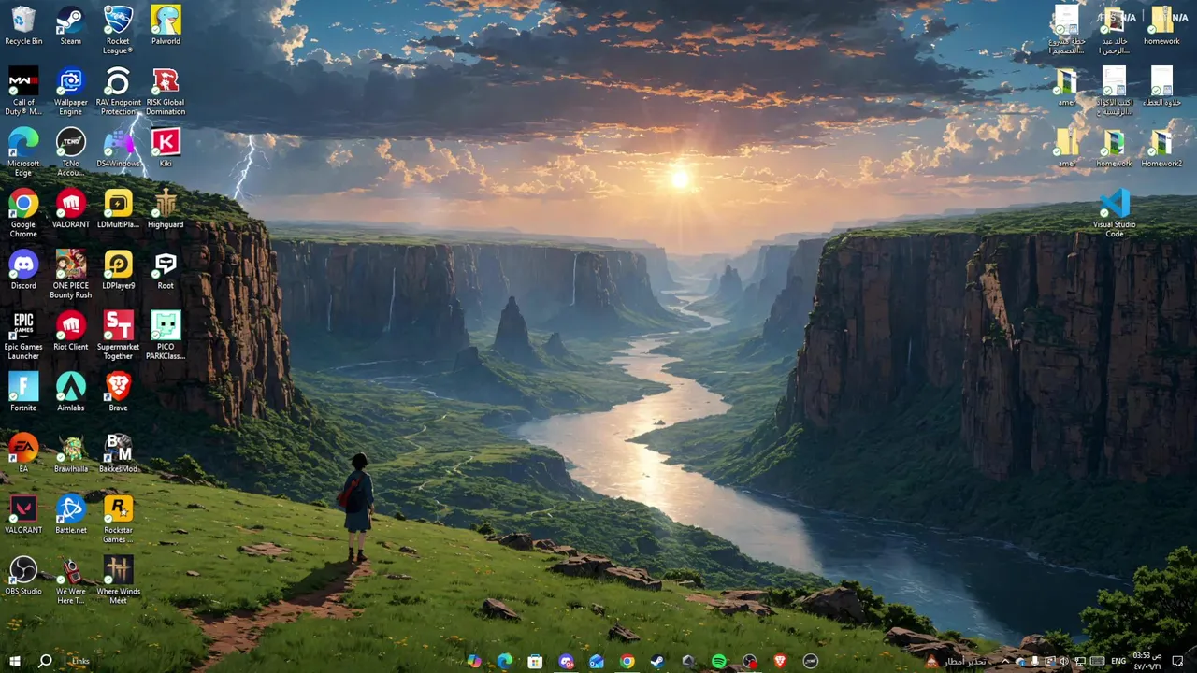Open the notification center
Viewport: 1197px width, 673px height.
1178,661
